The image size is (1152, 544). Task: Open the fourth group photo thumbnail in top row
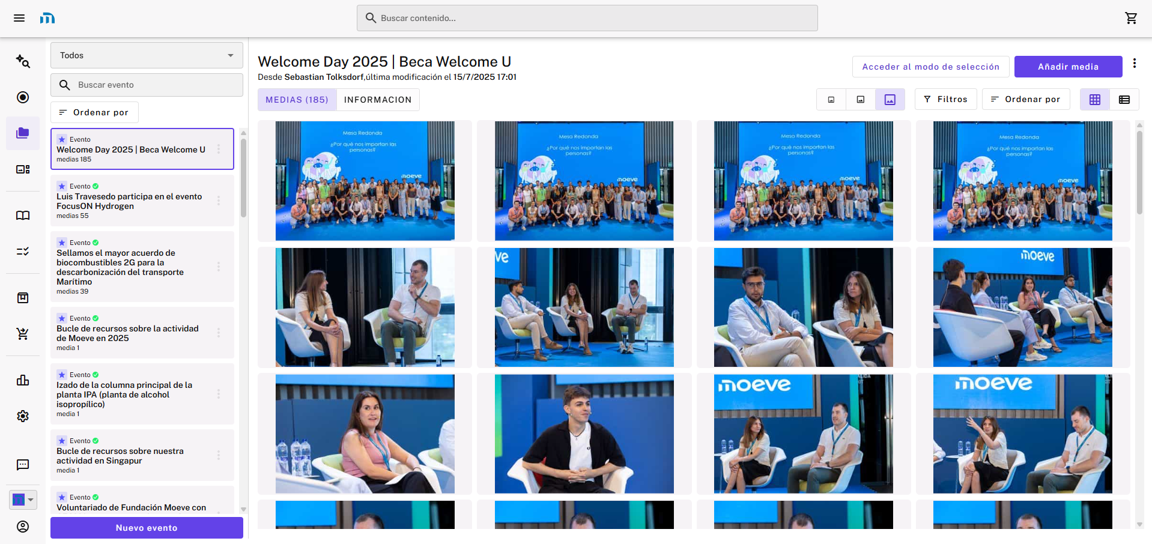coord(1023,181)
